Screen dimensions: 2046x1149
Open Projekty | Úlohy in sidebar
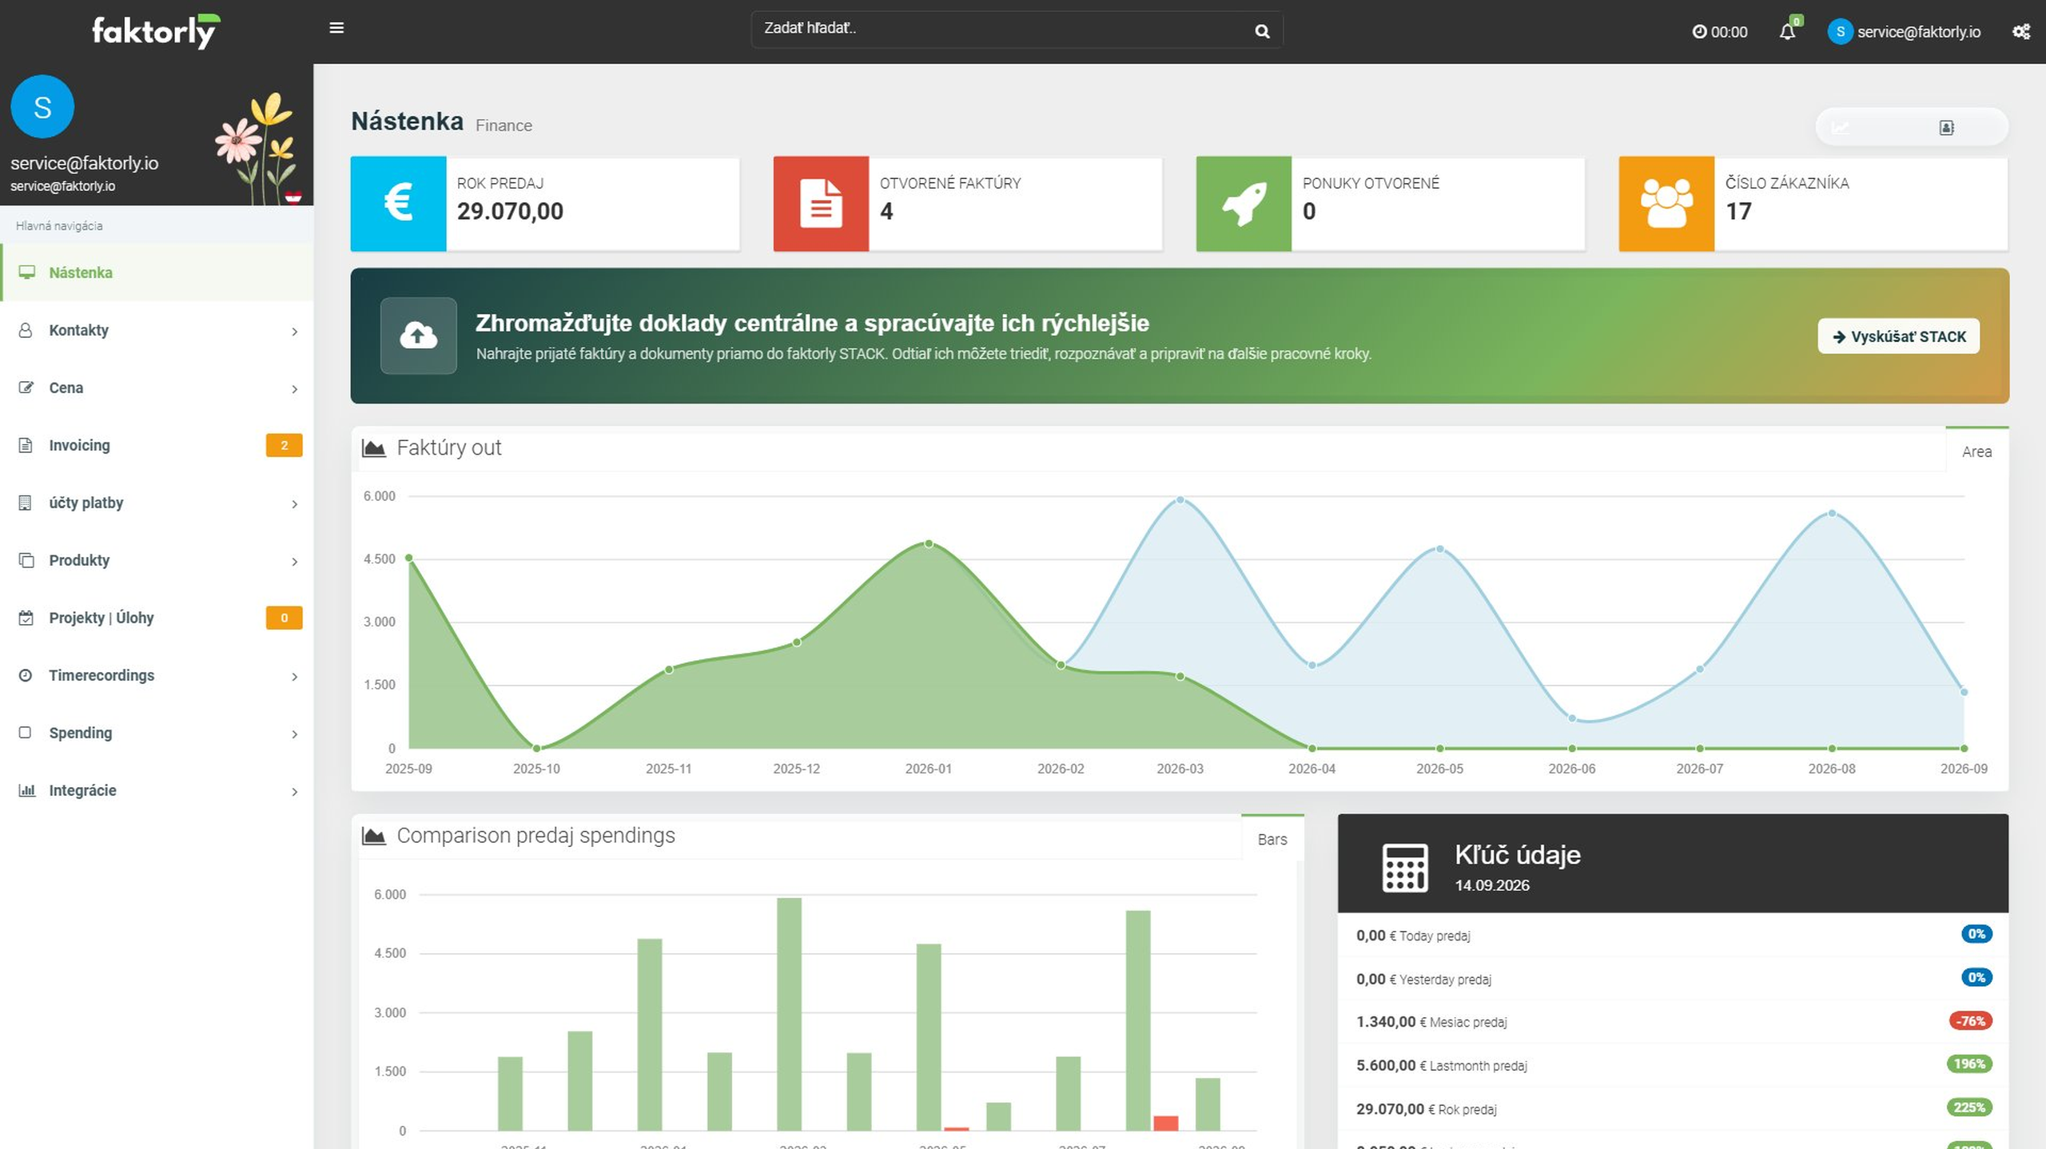[x=157, y=618]
